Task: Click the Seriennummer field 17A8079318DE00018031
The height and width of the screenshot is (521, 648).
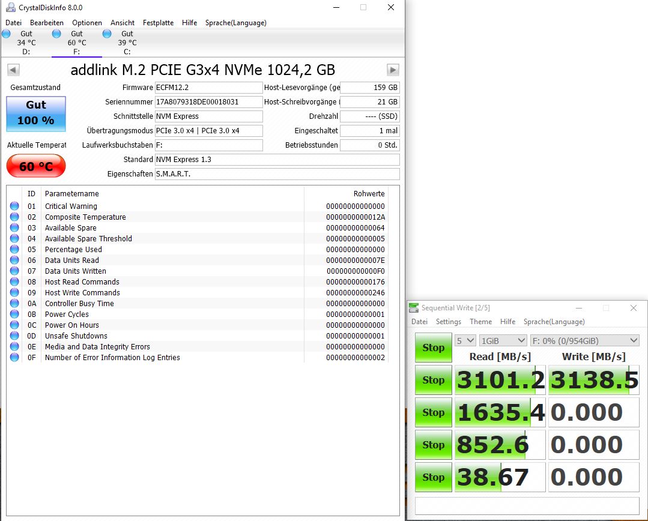Action: (x=209, y=102)
